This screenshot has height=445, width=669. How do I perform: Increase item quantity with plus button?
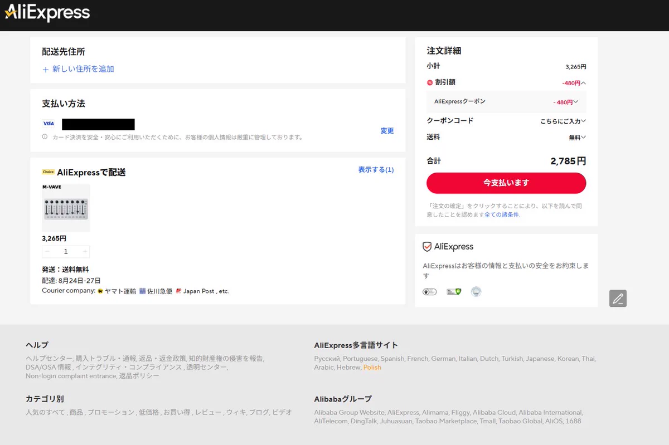[x=85, y=252]
